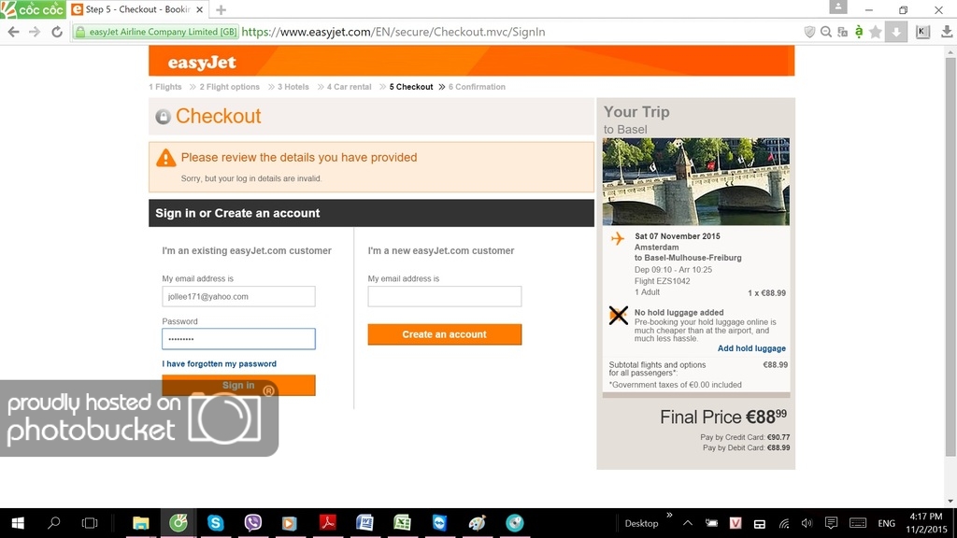This screenshot has width=957, height=538.
Task: Click the Password field
Action: click(x=238, y=338)
